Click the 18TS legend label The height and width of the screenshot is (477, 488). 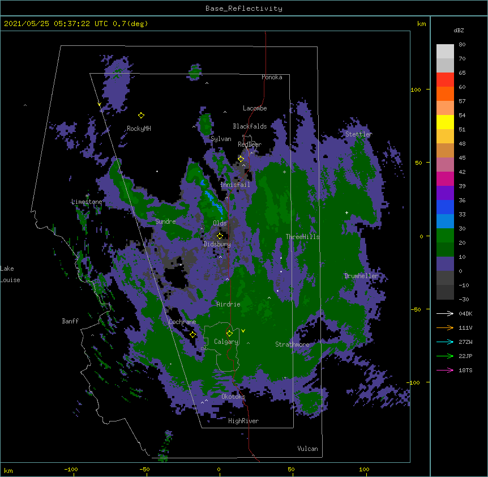465,370
